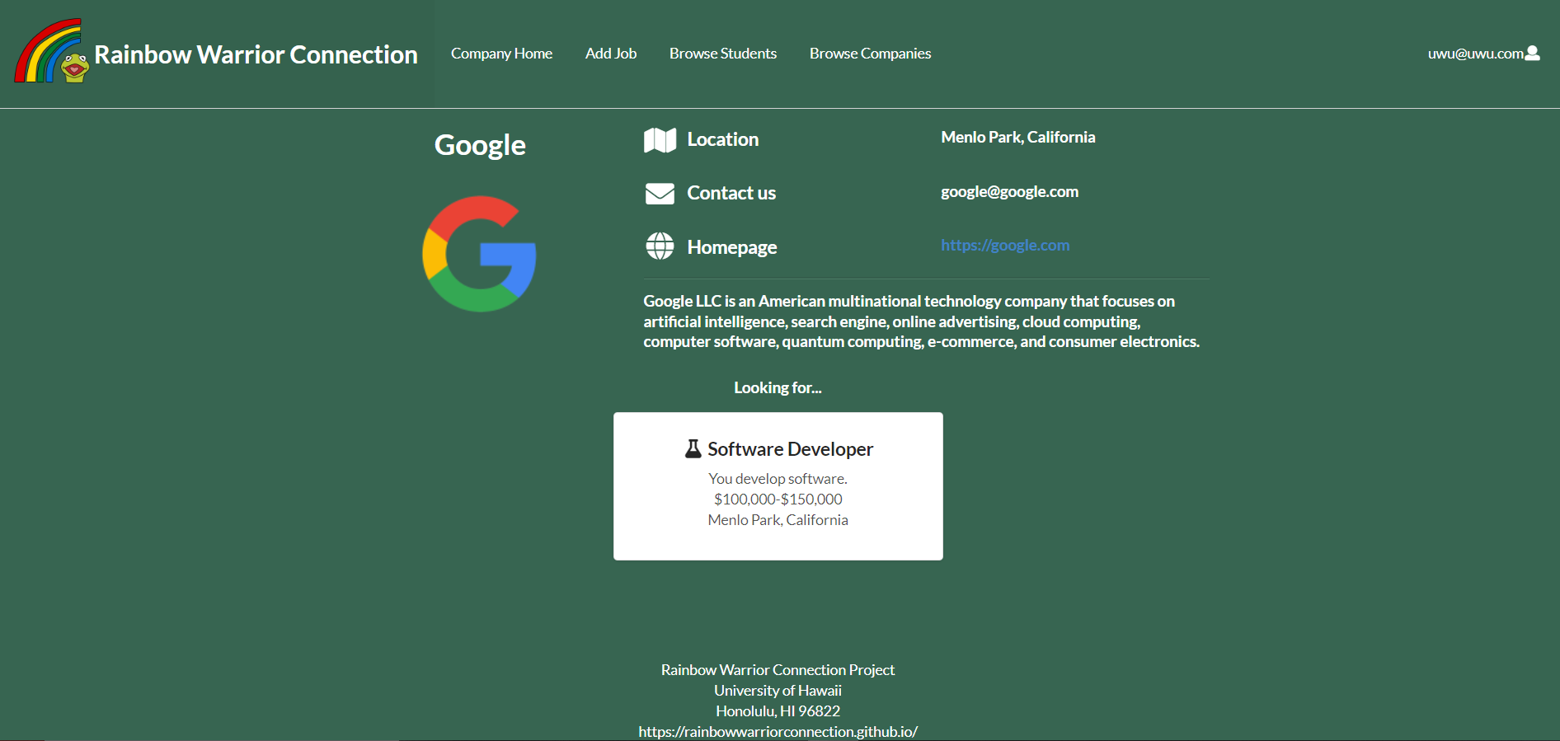Open the https://google.com homepage link

tap(1005, 245)
